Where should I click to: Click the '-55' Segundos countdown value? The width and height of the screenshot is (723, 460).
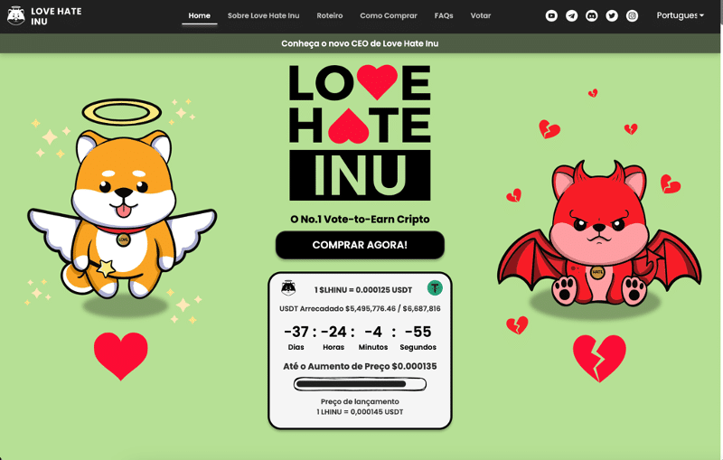click(x=418, y=332)
